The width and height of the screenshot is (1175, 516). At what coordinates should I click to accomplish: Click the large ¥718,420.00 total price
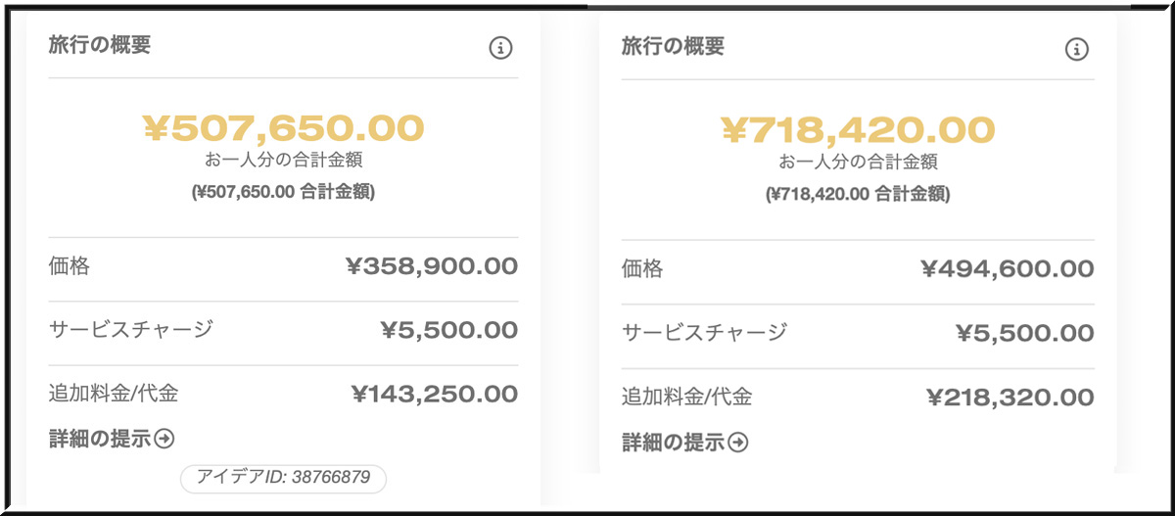[x=858, y=130]
